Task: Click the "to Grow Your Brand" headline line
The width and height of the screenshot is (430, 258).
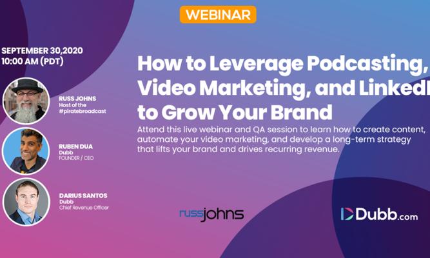Action: [x=235, y=112]
